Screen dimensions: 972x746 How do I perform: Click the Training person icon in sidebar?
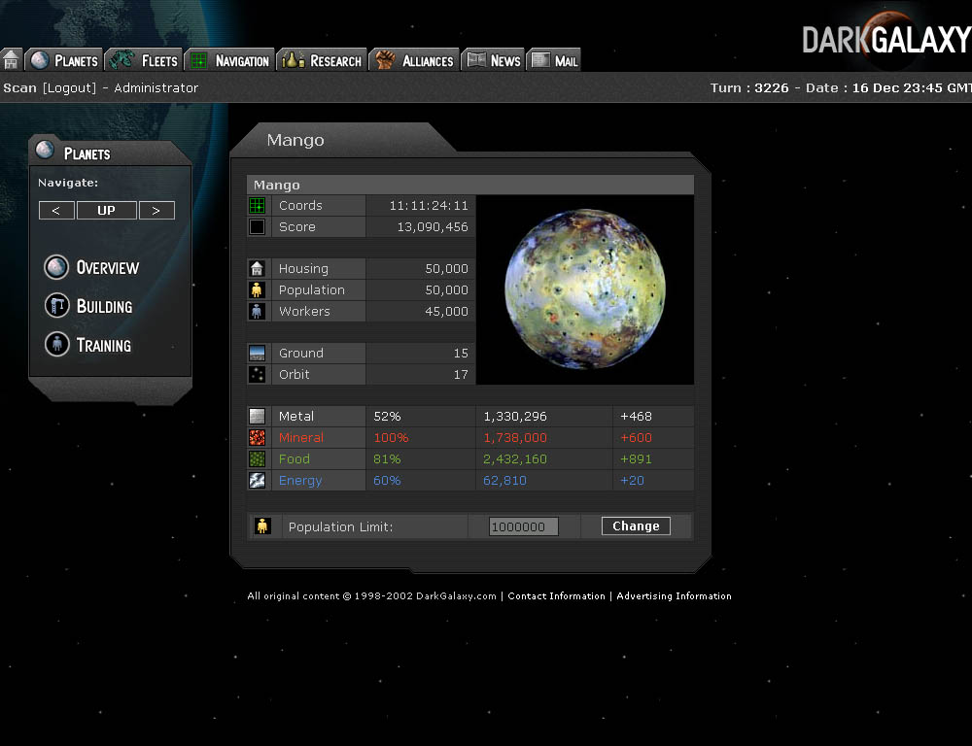(x=56, y=344)
